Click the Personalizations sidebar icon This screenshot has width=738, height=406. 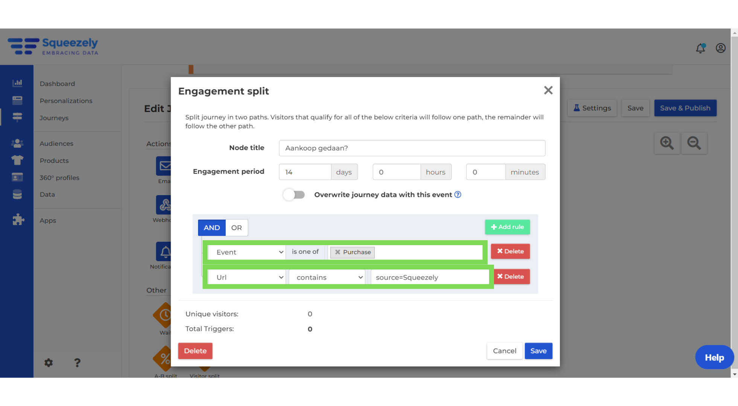(x=17, y=100)
